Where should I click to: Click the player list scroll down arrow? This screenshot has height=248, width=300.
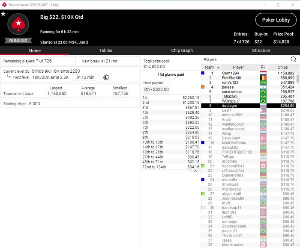click(x=298, y=245)
